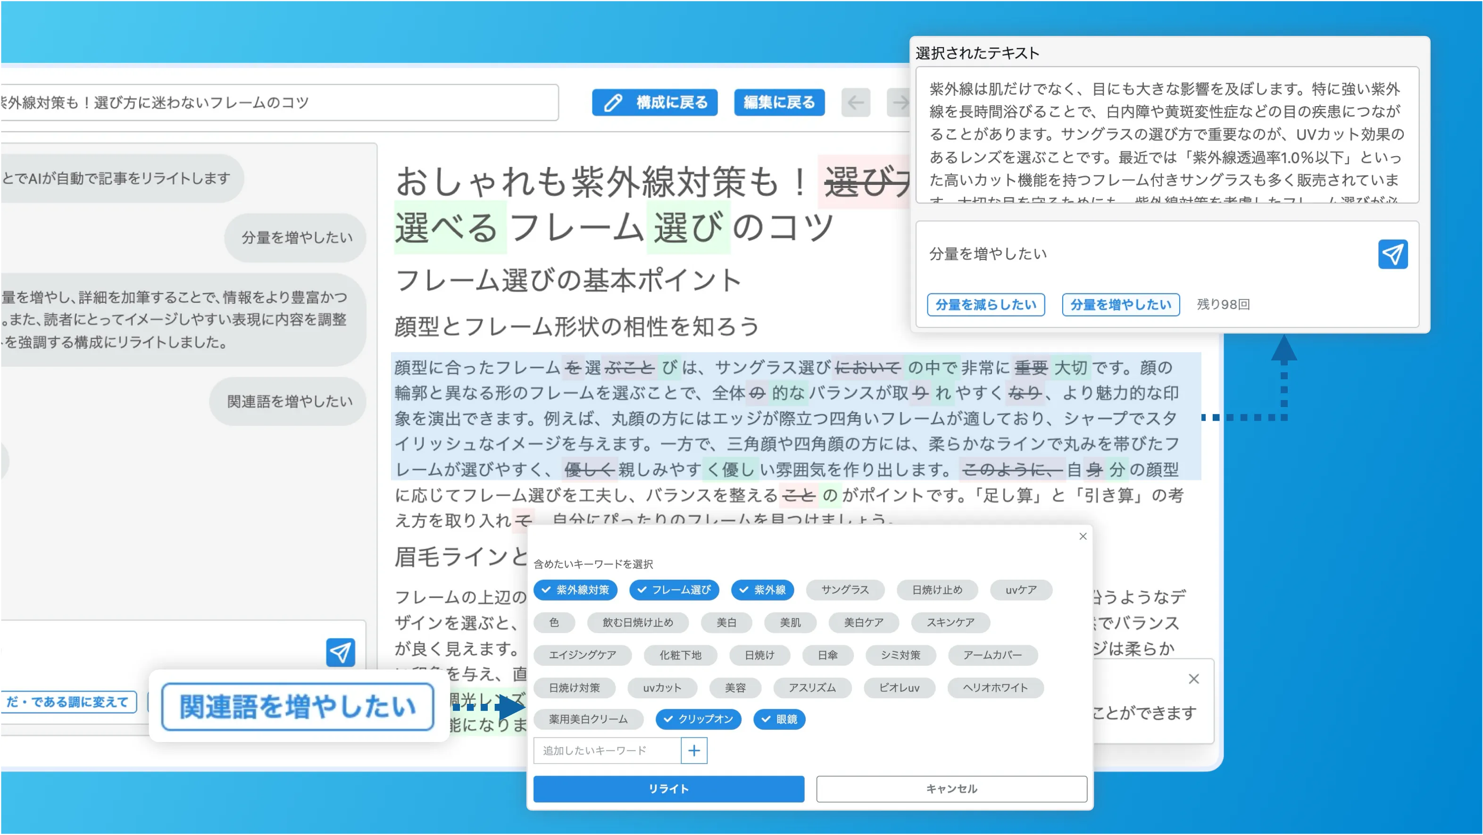Viewport: 1483px width, 835px height.
Task: Toggle the 眼鏡 keyword chip off
Action: tap(779, 718)
